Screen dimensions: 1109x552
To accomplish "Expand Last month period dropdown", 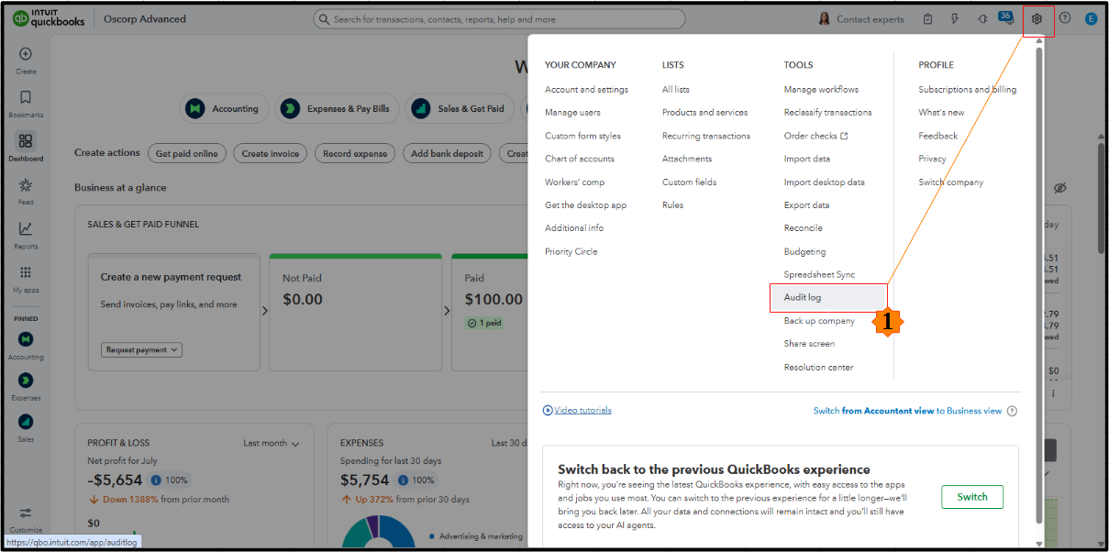I will 272,443.
